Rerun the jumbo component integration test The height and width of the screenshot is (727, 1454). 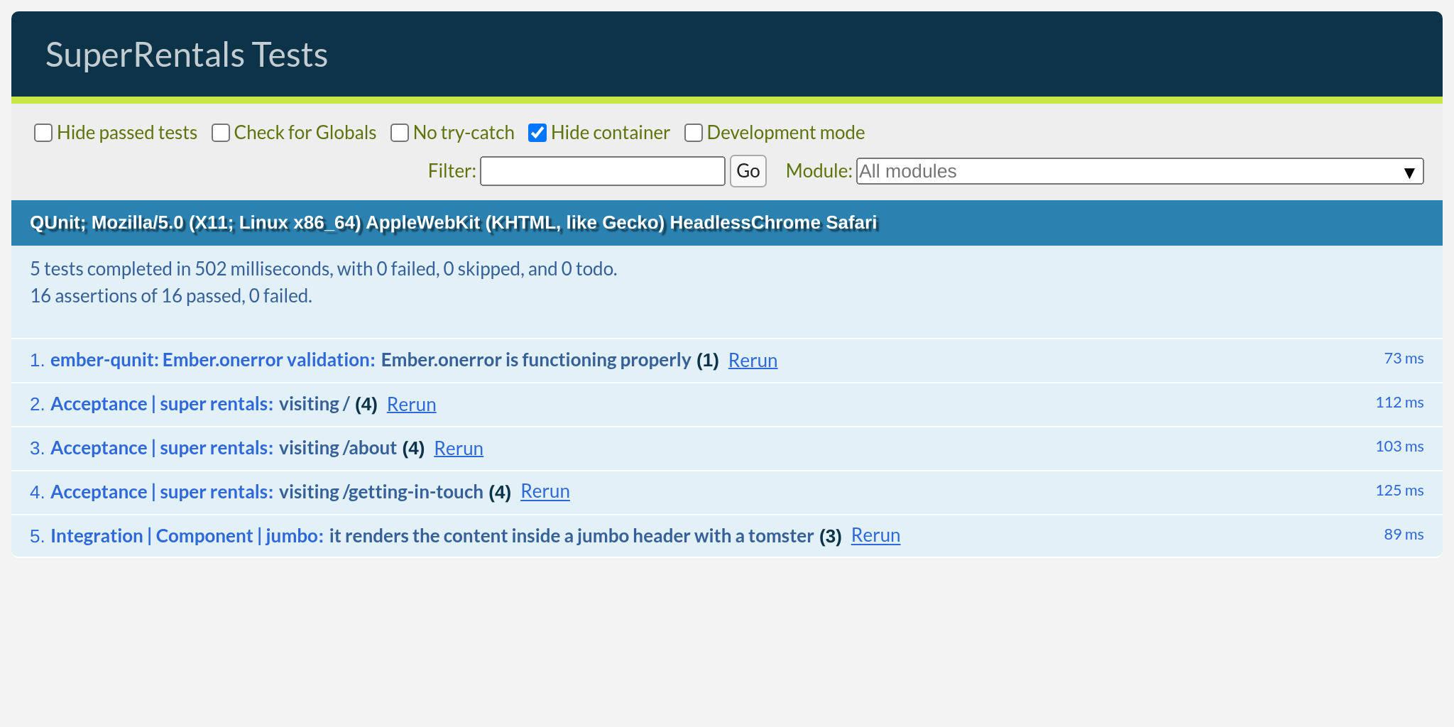click(875, 536)
